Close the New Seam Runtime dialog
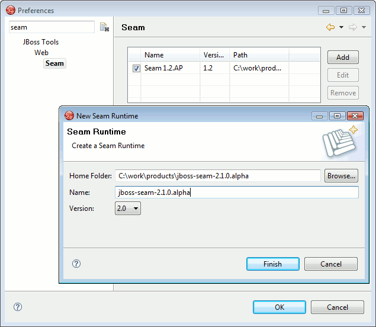This screenshot has height=327, width=376. [x=355, y=116]
